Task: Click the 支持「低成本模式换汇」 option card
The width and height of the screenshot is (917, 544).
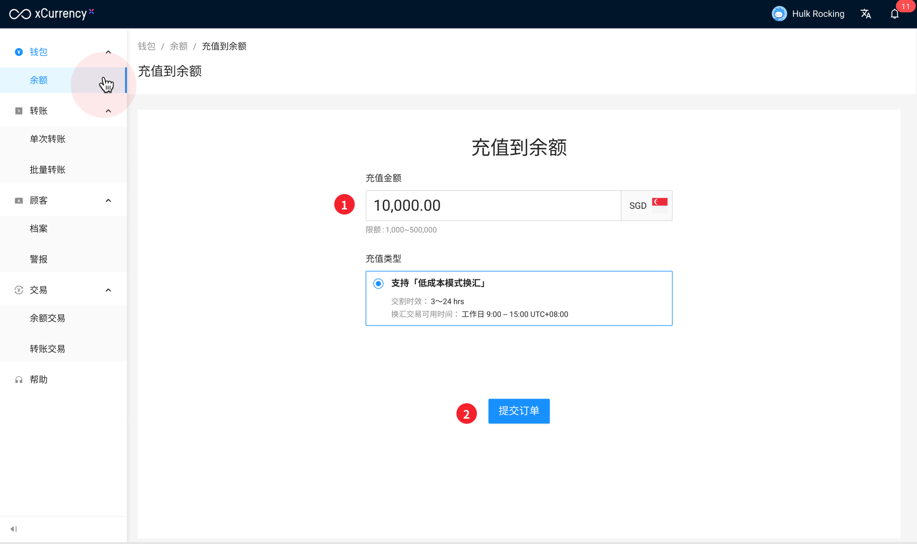Action: (x=519, y=298)
